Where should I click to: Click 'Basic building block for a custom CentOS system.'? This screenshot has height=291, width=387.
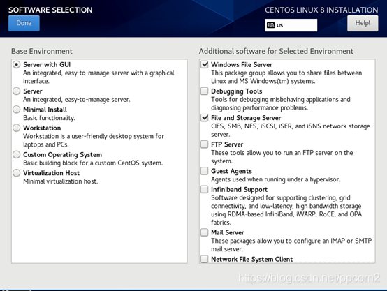pos(93,163)
